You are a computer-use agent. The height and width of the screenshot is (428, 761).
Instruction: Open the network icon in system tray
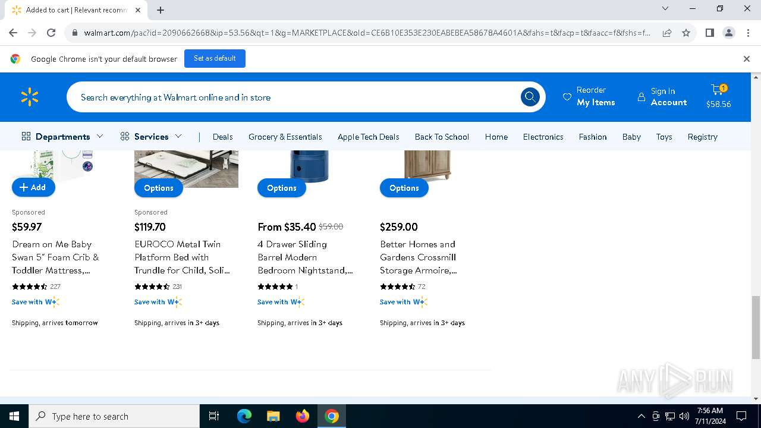pyautogui.click(x=670, y=416)
